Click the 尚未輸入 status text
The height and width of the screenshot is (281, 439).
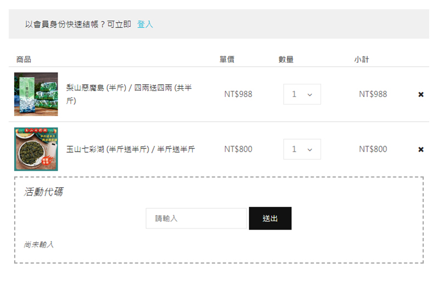[x=39, y=244]
